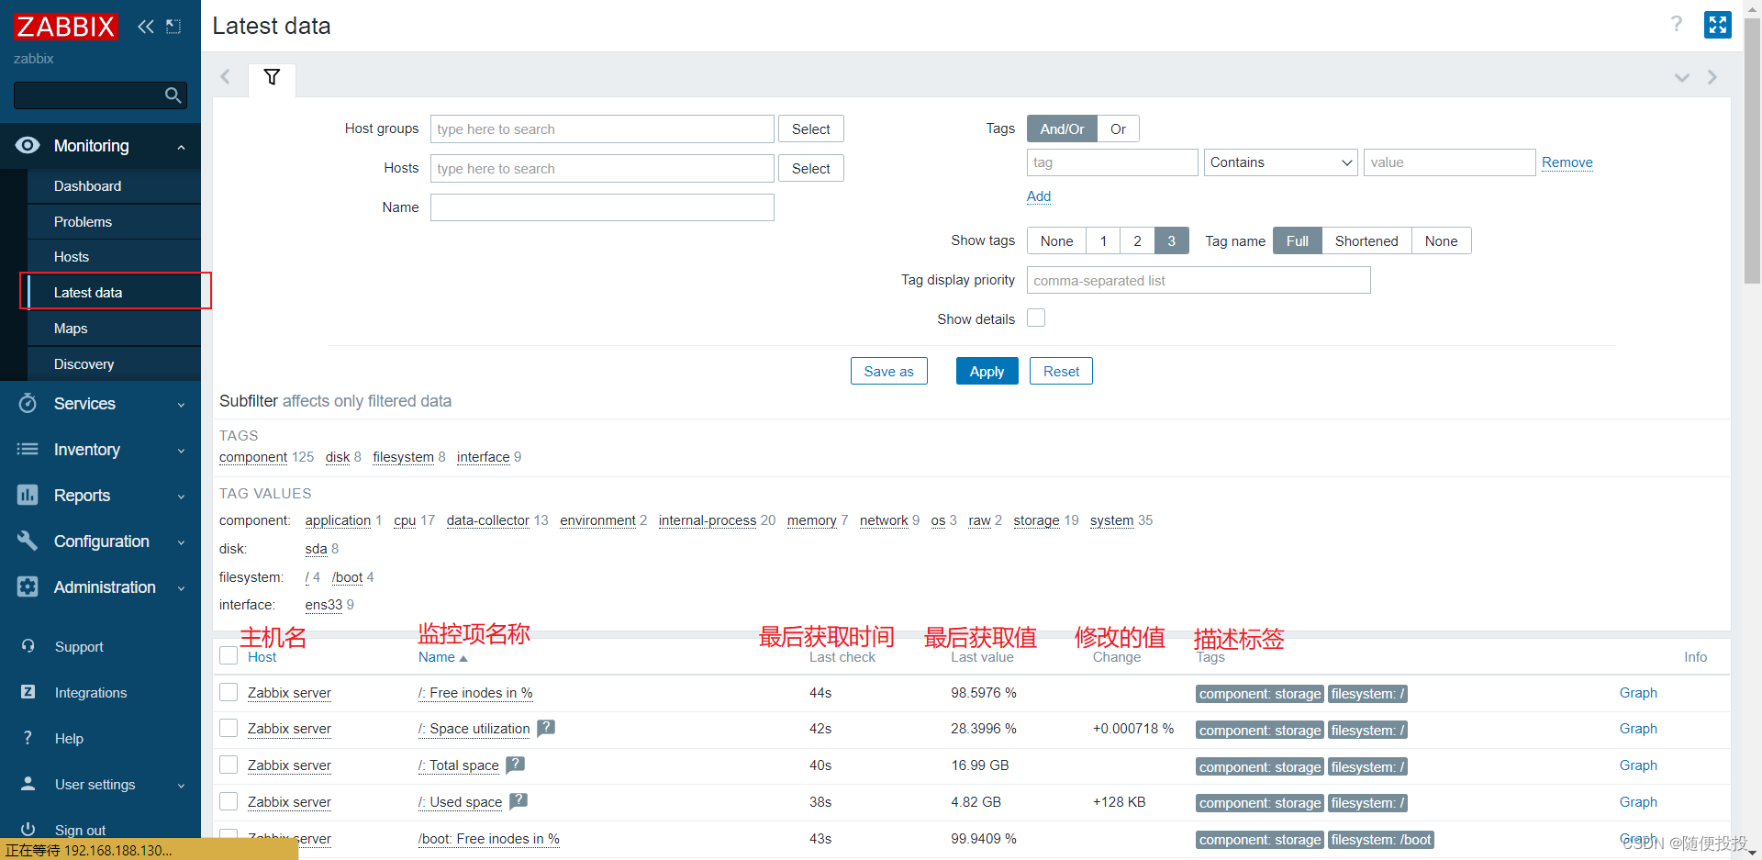Image resolution: width=1762 pixels, height=860 pixels.
Task: Open Maps in Monitoring menu
Action: coord(114,328)
